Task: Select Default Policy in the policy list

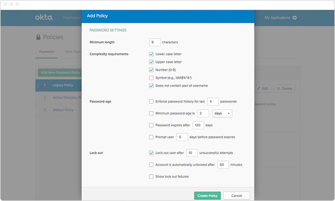Action: (63, 110)
